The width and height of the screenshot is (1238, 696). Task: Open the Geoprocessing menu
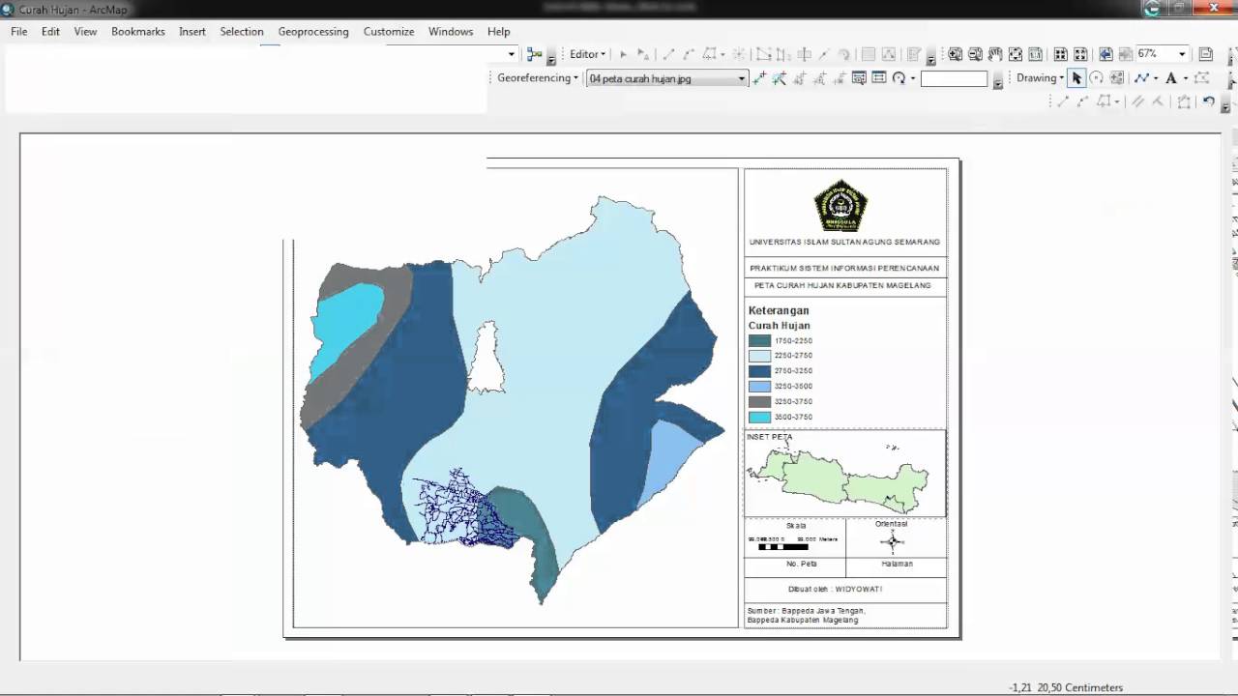(313, 31)
